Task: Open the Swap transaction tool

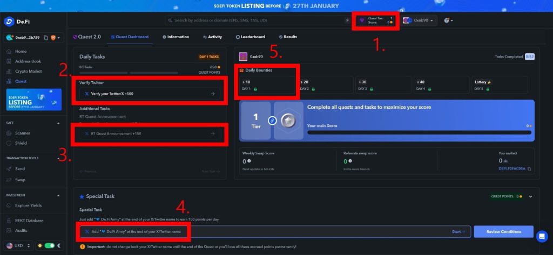Action: point(20,180)
